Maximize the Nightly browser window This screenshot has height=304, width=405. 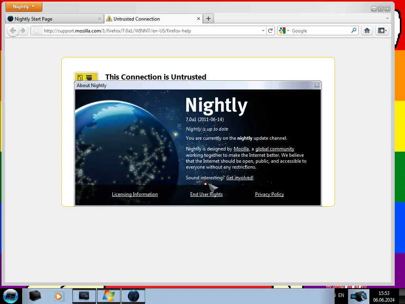pos(381,9)
